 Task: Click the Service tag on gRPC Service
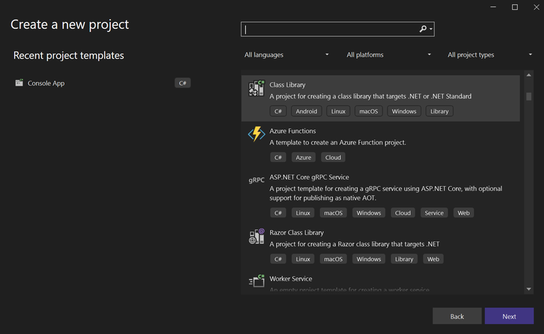click(434, 213)
